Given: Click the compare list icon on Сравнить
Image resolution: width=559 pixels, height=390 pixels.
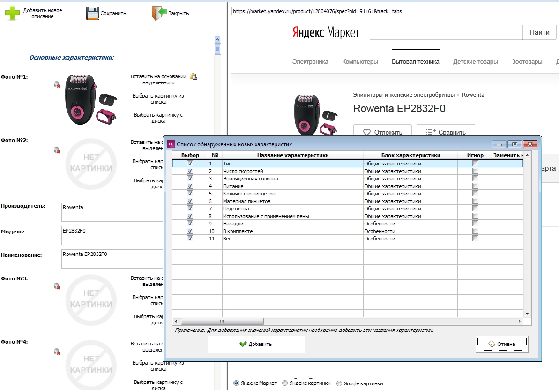Looking at the screenshot, I should (430, 132).
